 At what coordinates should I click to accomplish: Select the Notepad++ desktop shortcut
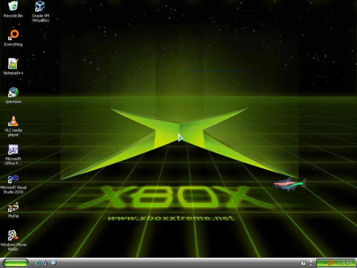click(13, 67)
